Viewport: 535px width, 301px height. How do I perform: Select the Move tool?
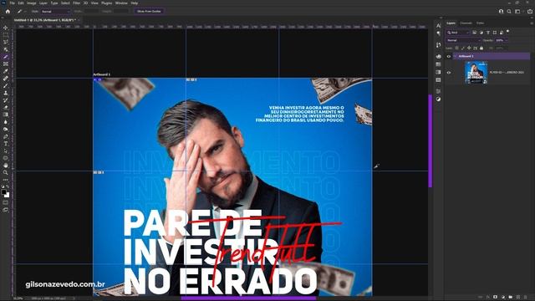click(x=6, y=28)
